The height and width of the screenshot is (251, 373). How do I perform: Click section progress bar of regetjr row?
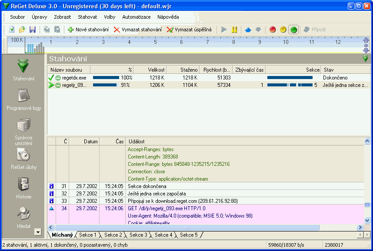290,85
